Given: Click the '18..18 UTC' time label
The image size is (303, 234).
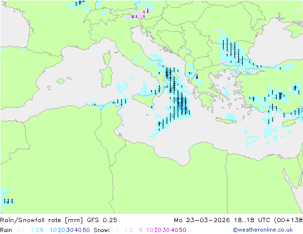Looking at the screenshot, I should pyautogui.click(x=252, y=220).
